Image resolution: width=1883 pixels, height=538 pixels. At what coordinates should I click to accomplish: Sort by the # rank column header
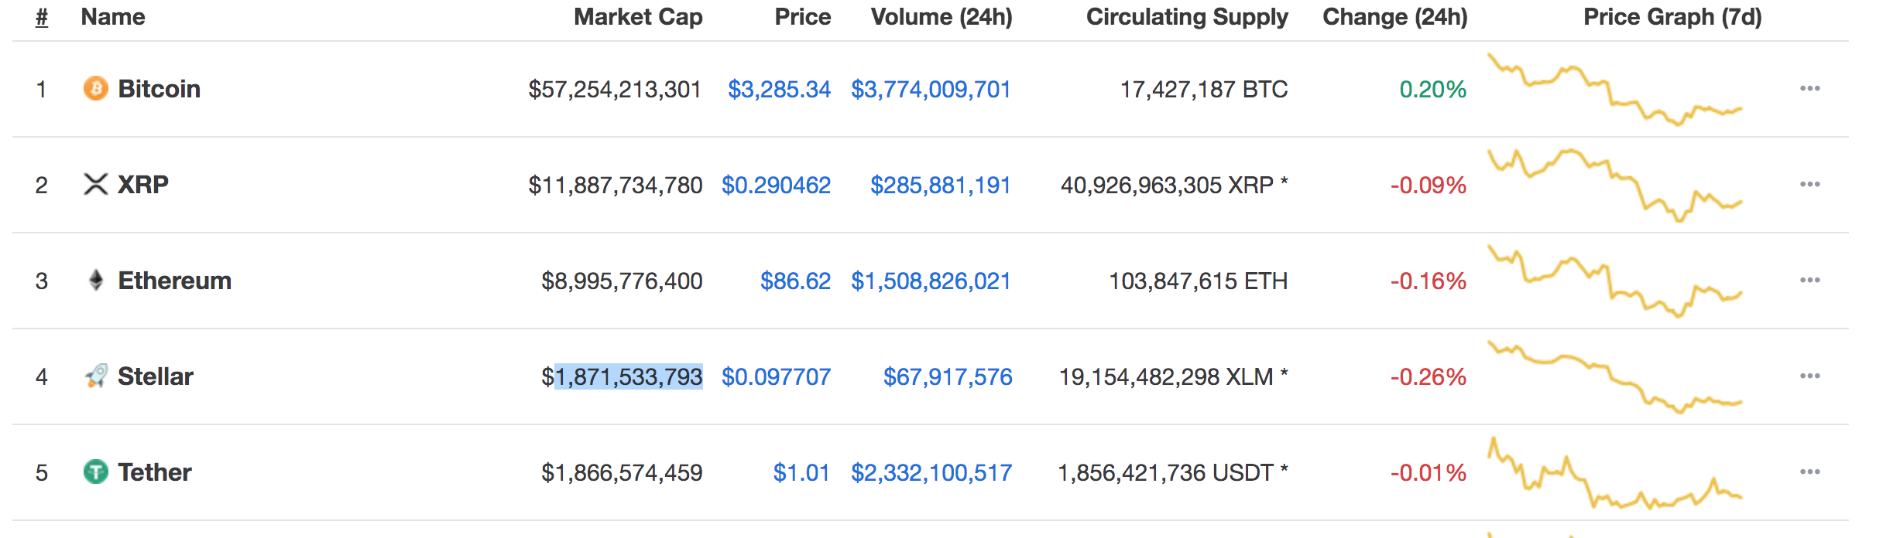click(42, 17)
